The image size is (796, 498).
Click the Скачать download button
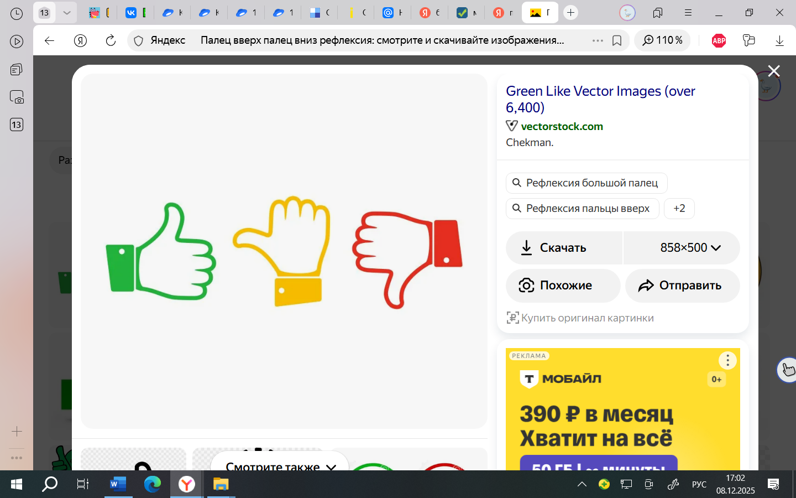(x=563, y=248)
